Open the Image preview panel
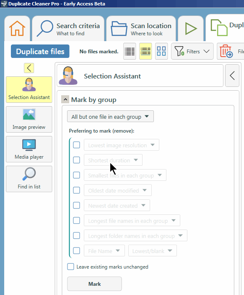The image size is (244, 295). [x=29, y=119]
